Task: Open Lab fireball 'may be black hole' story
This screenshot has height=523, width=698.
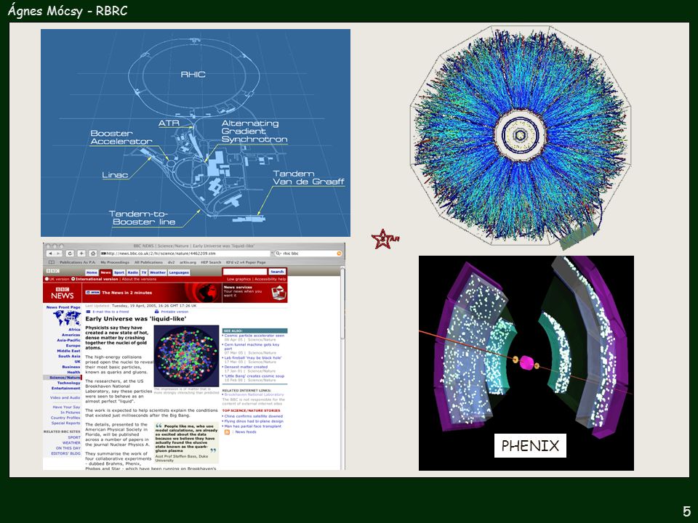Action: [x=253, y=357]
